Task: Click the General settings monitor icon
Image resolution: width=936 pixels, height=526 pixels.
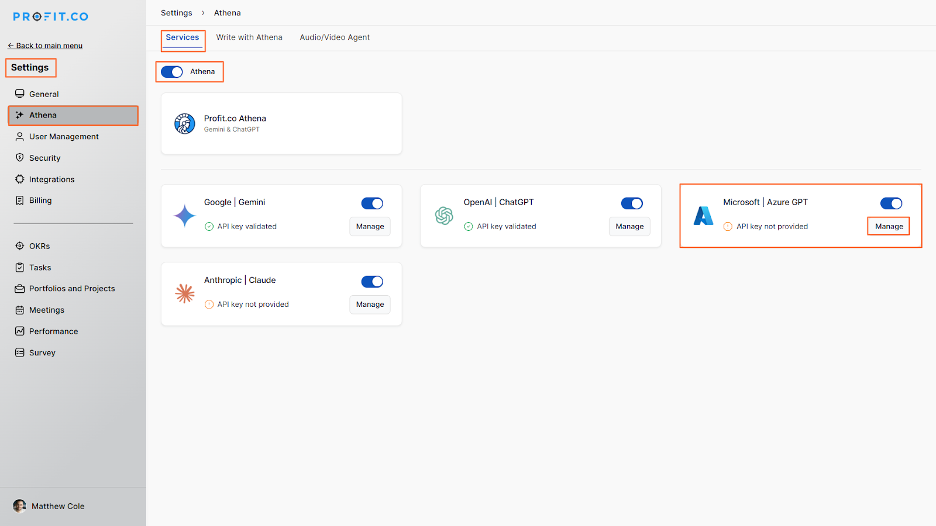Action: coord(20,94)
